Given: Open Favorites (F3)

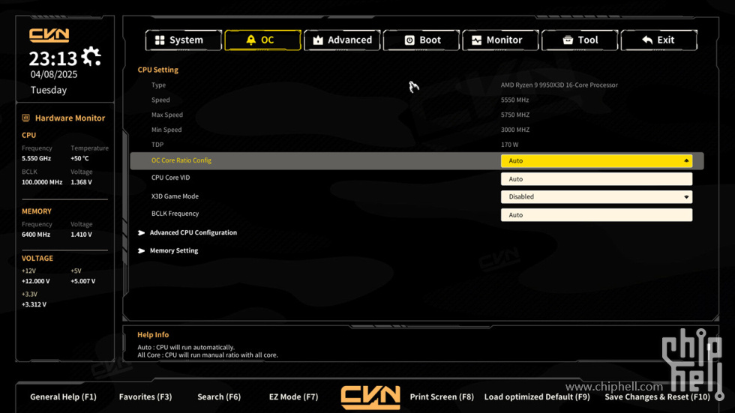Looking at the screenshot, I should (x=145, y=397).
